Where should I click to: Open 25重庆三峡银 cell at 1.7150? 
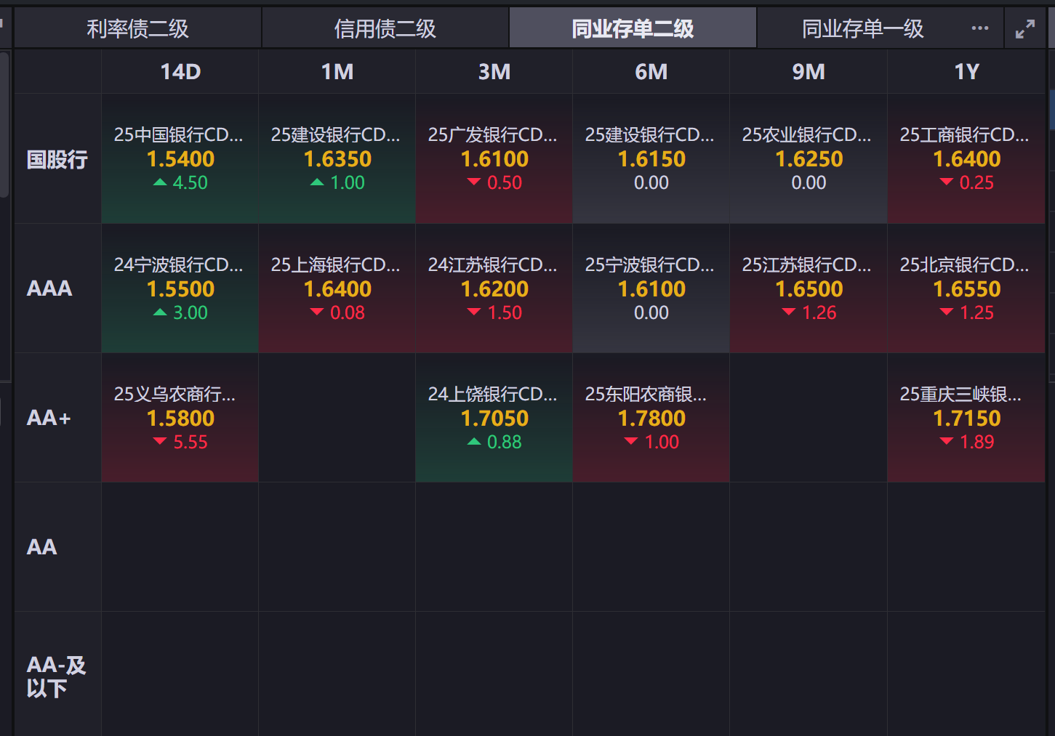[x=966, y=418]
